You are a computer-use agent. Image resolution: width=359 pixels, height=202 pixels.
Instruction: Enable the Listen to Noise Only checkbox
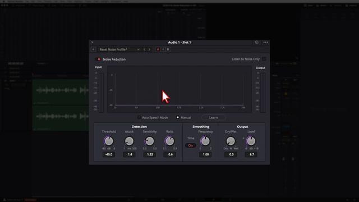pyautogui.click(x=264, y=59)
